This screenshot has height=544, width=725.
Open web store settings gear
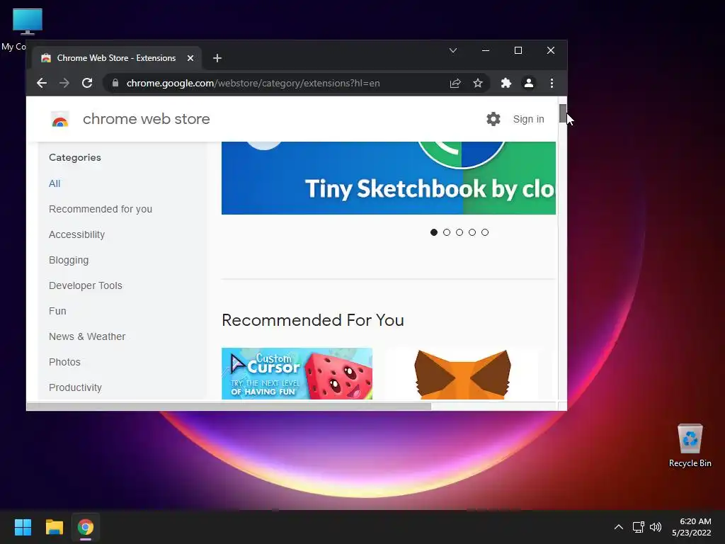(493, 119)
